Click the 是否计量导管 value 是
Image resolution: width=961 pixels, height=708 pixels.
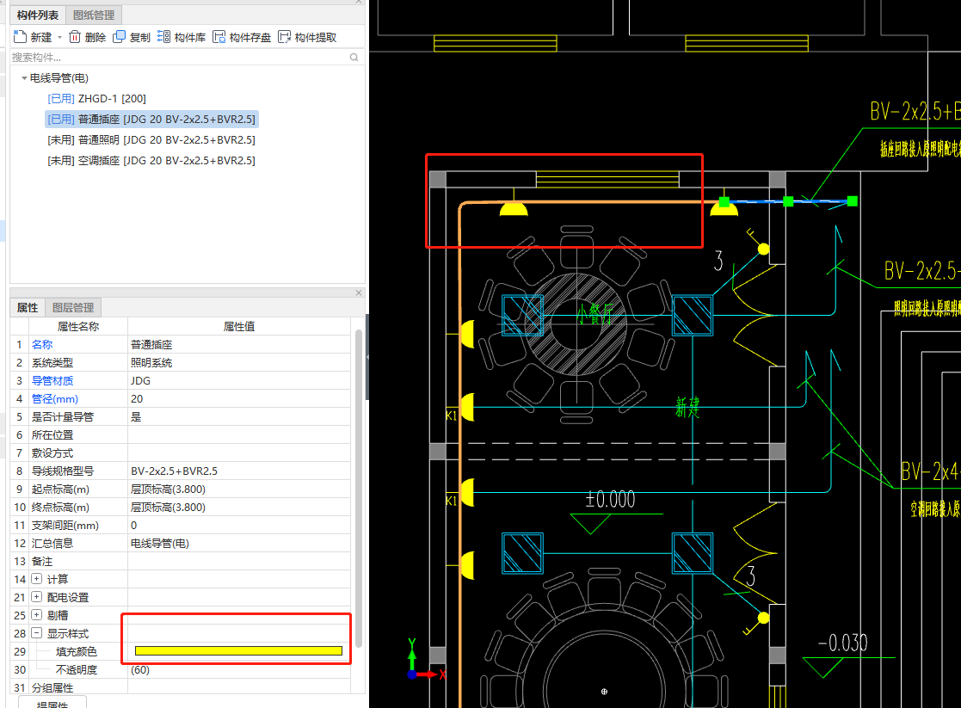239,417
